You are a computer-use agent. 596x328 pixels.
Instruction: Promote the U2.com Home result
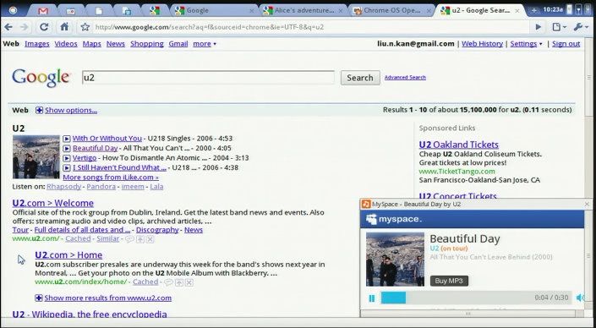(x=179, y=282)
